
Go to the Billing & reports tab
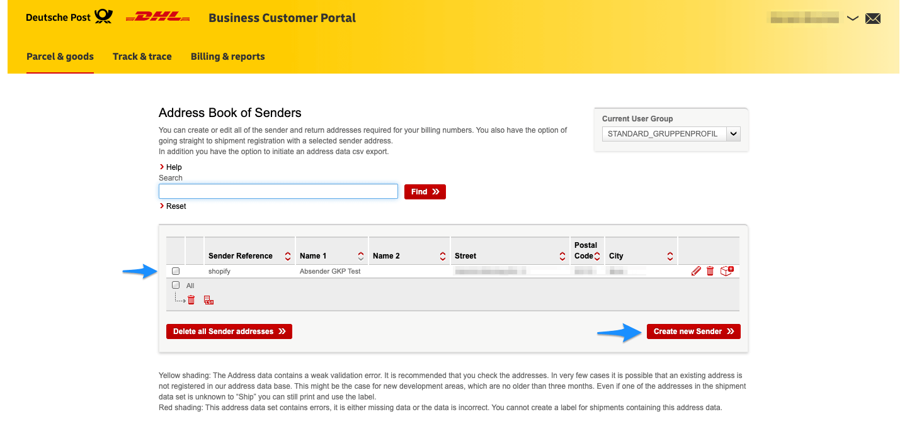(228, 57)
